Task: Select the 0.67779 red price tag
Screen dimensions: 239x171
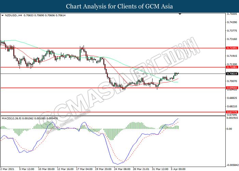Action: click(232, 112)
